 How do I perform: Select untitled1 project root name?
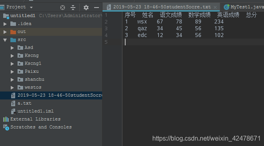pos(23,16)
